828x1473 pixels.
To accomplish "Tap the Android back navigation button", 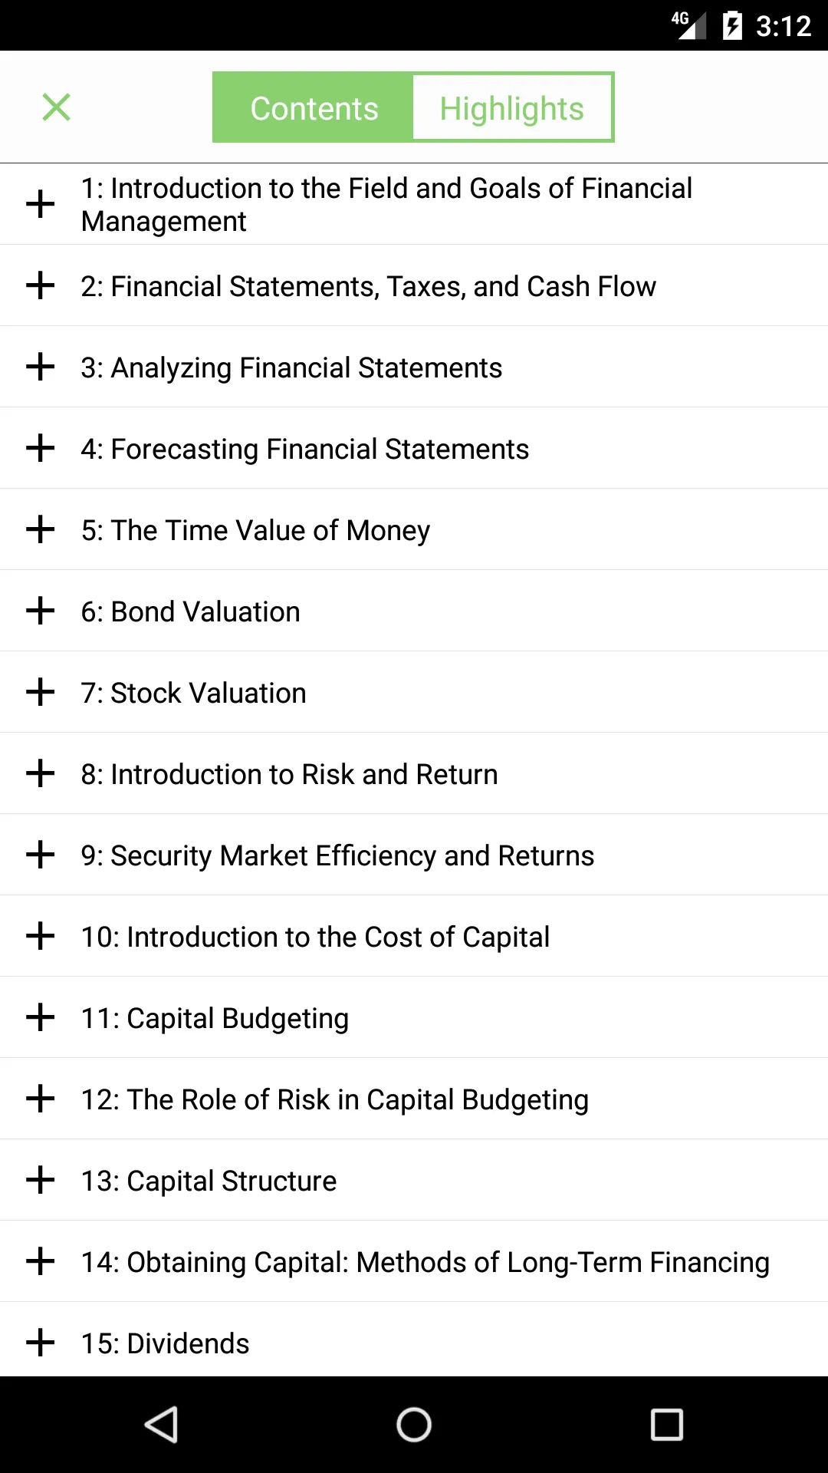I will coord(162,1425).
